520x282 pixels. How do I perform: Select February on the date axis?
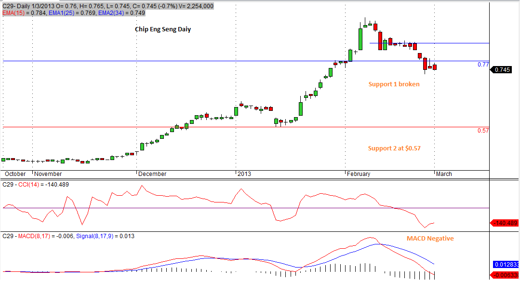coord(359,174)
